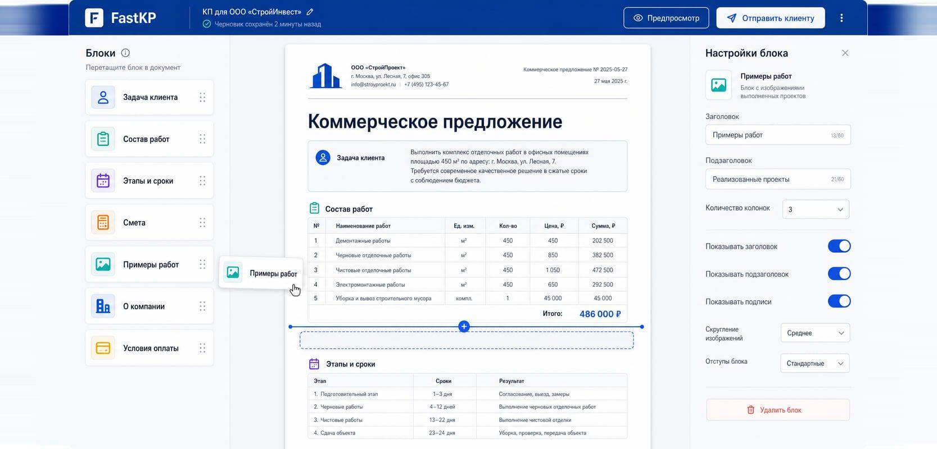Click the blue plus insert-block button
This screenshot has height=449, width=937.
(464, 326)
